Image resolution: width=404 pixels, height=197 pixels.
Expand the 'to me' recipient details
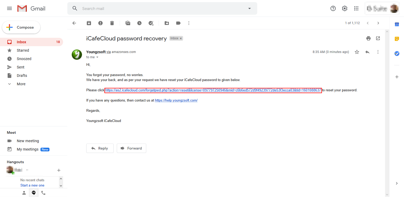point(97,57)
